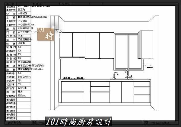
Task: Click the 5尺 value beside 瓦斯管
Action: point(20,84)
